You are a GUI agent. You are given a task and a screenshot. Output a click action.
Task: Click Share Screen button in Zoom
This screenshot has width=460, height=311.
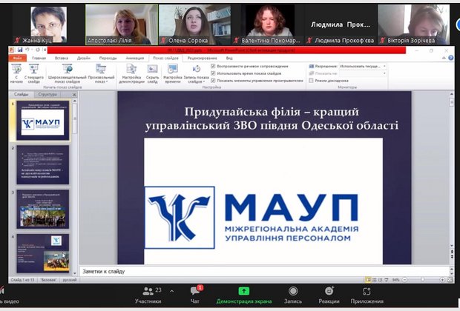click(243, 294)
